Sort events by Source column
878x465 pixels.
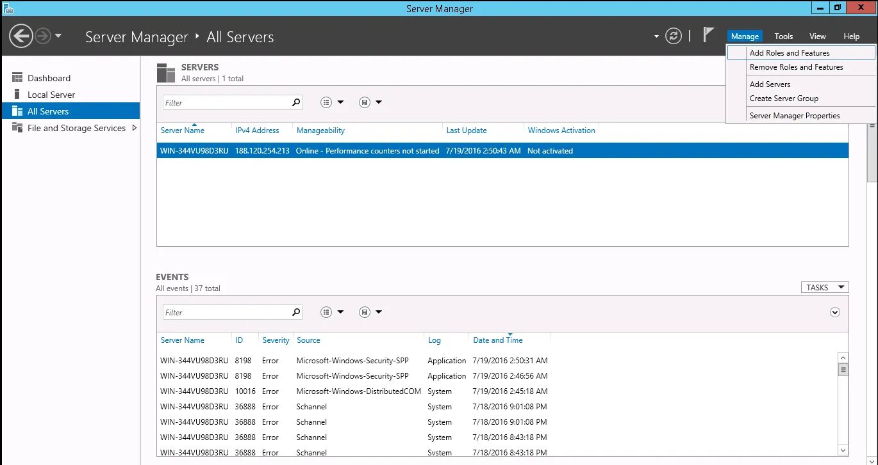tap(308, 340)
